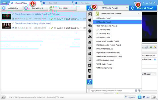The image size is (158, 100).
Task: Enable Apply the selected profile to all videos
Action: click(89, 91)
